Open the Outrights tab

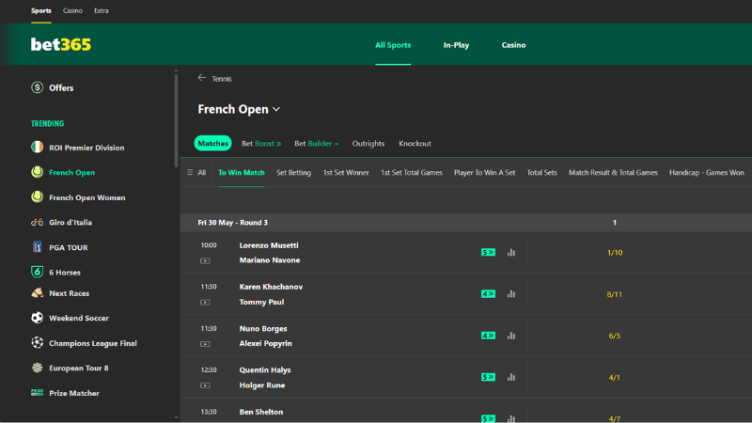[368, 144]
